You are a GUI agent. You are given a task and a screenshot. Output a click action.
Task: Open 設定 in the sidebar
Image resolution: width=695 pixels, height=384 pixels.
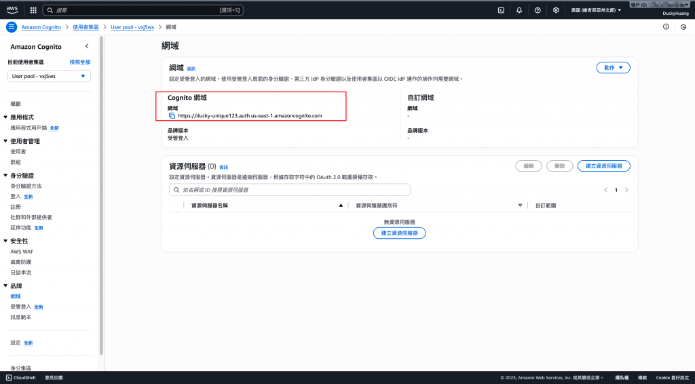(x=16, y=343)
